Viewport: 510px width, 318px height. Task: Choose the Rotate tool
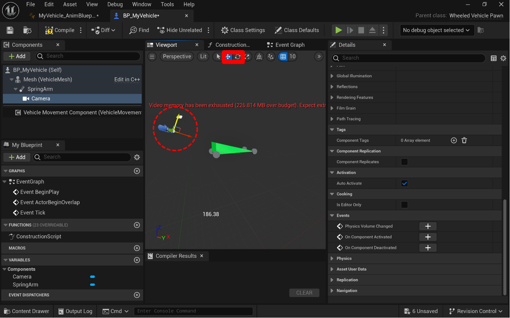point(238,57)
